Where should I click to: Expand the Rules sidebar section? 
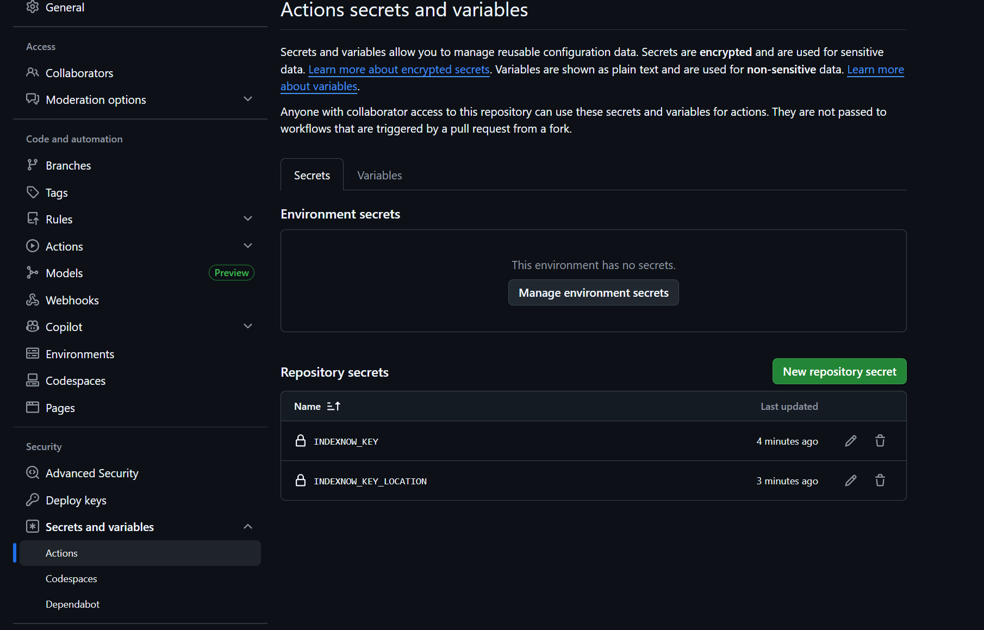(x=248, y=219)
